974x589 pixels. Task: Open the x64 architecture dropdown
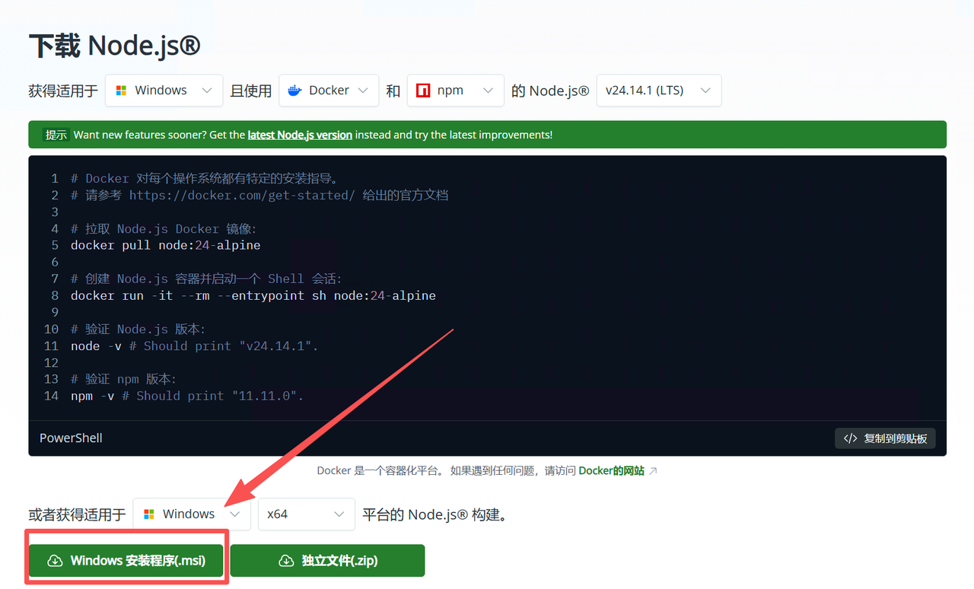307,514
